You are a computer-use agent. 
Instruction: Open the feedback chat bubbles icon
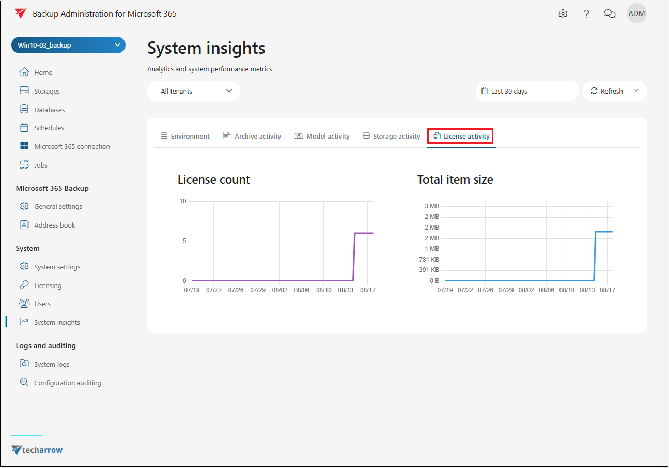[x=610, y=14]
